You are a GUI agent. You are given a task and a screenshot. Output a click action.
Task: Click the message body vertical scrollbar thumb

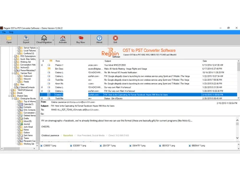[237, 124]
